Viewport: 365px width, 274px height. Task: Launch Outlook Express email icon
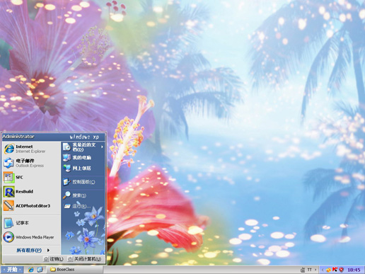point(8,163)
